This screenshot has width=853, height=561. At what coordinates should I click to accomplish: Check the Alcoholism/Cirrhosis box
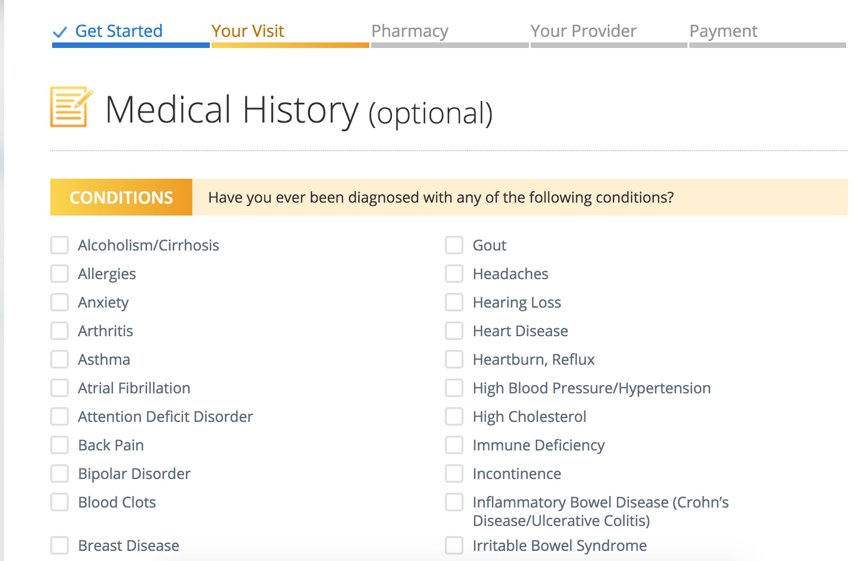coord(60,246)
